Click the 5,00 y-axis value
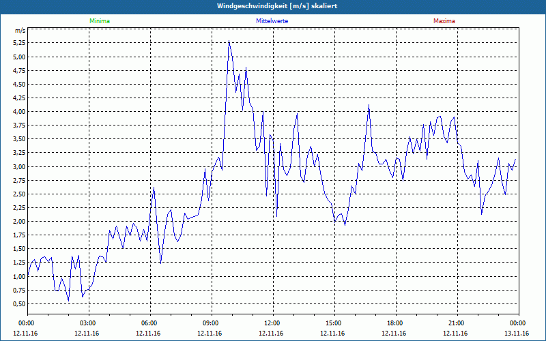 [20, 57]
